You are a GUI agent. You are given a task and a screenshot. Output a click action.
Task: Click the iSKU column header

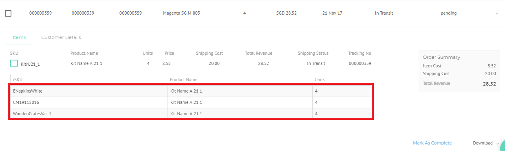[x=18, y=80]
